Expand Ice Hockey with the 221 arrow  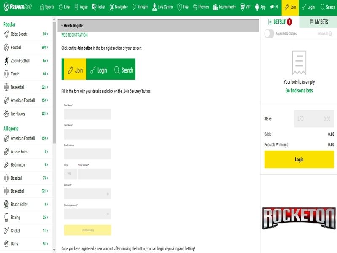45,113
